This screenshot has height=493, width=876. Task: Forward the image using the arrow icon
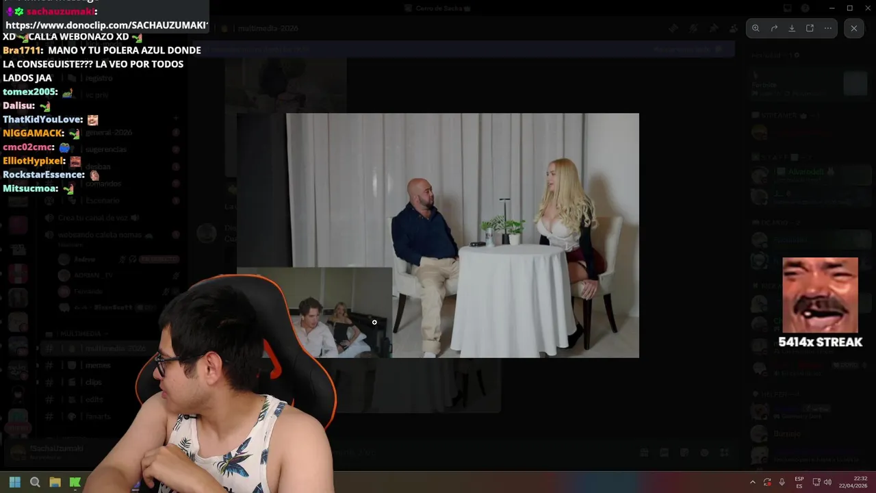(774, 28)
